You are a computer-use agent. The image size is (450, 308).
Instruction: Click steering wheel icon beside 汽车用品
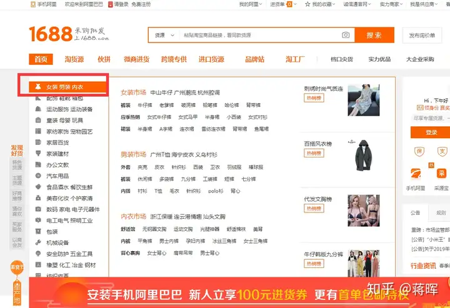[38, 176]
